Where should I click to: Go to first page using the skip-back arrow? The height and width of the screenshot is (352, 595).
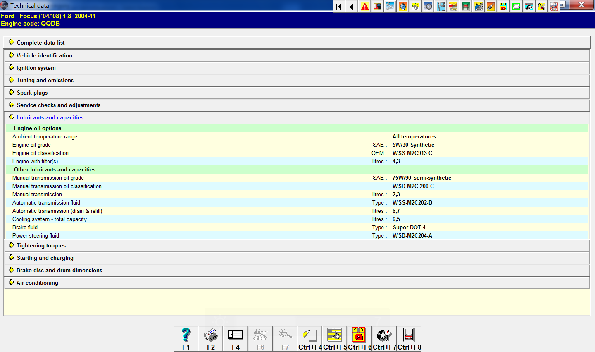(x=339, y=6)
